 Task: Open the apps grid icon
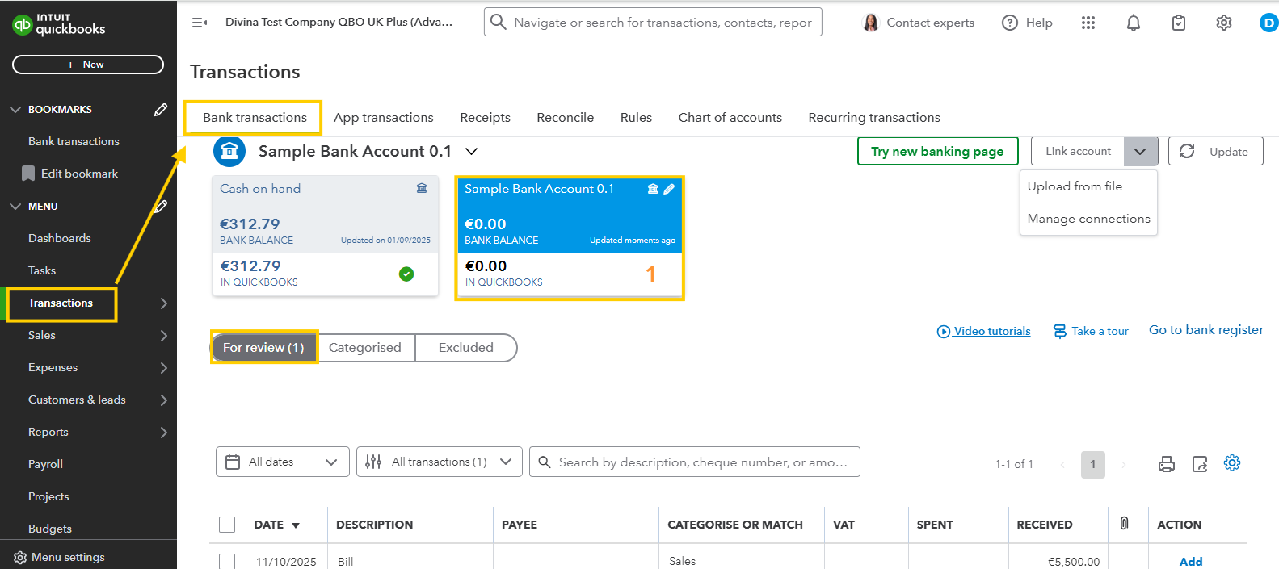(1088, 23)
